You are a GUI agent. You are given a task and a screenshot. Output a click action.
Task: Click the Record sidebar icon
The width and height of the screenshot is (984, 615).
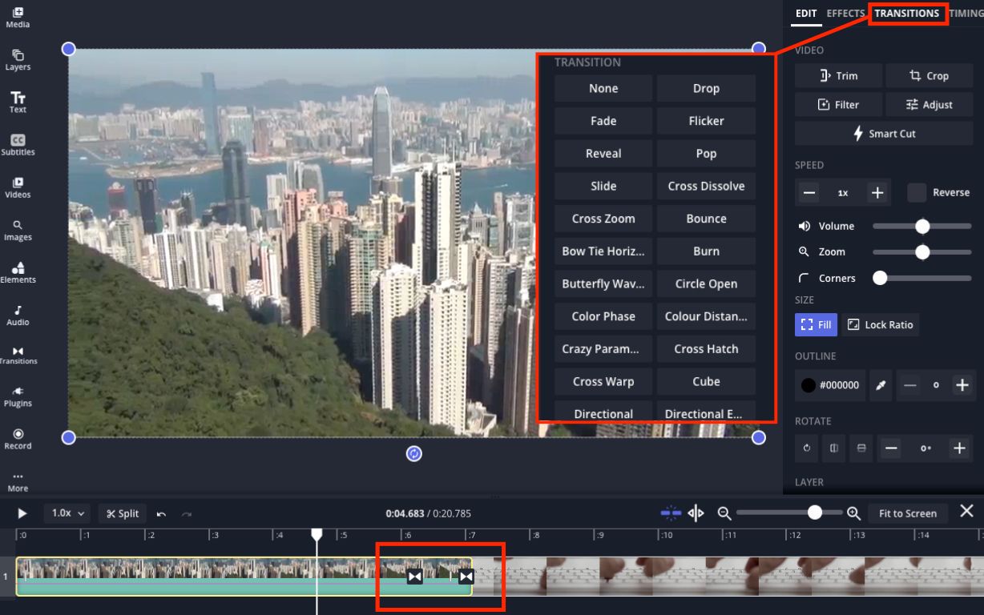pyautogui.click(x=18, y=438)
